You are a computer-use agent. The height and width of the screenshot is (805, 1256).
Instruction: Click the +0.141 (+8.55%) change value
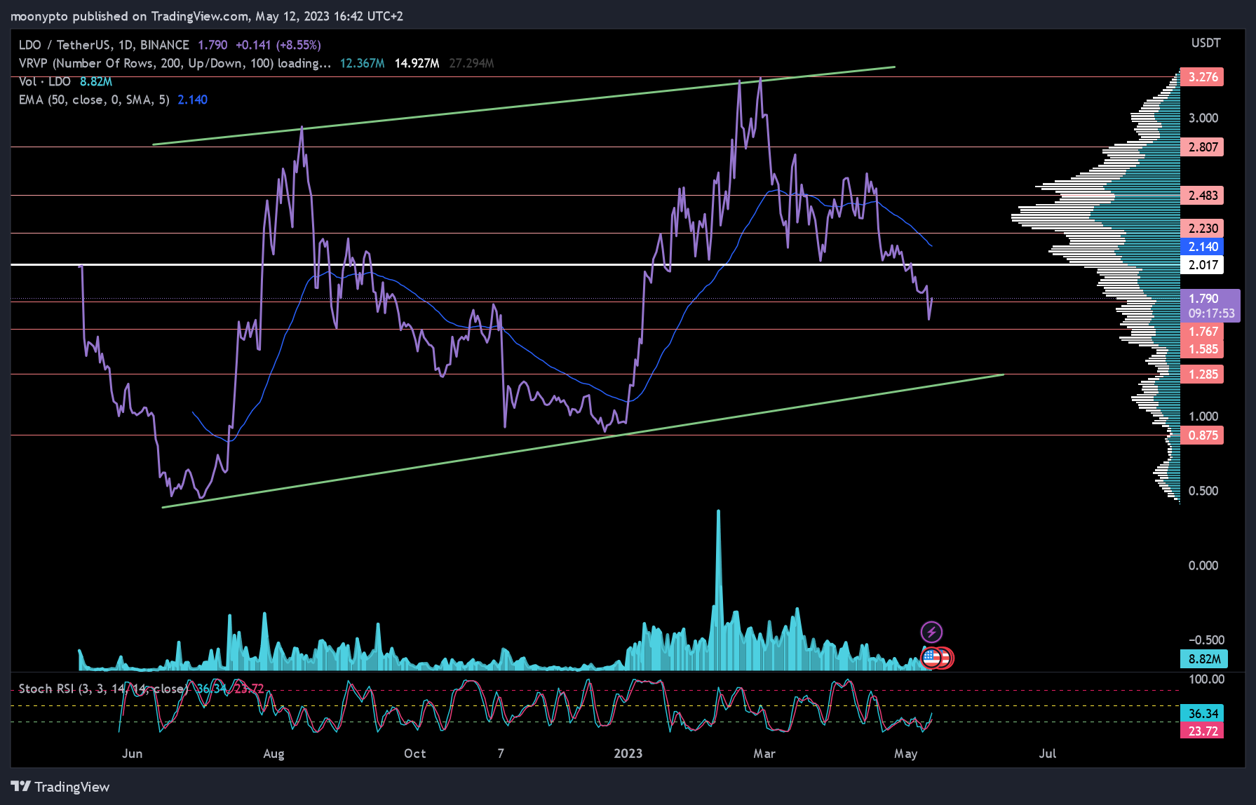tap(278, 45)
